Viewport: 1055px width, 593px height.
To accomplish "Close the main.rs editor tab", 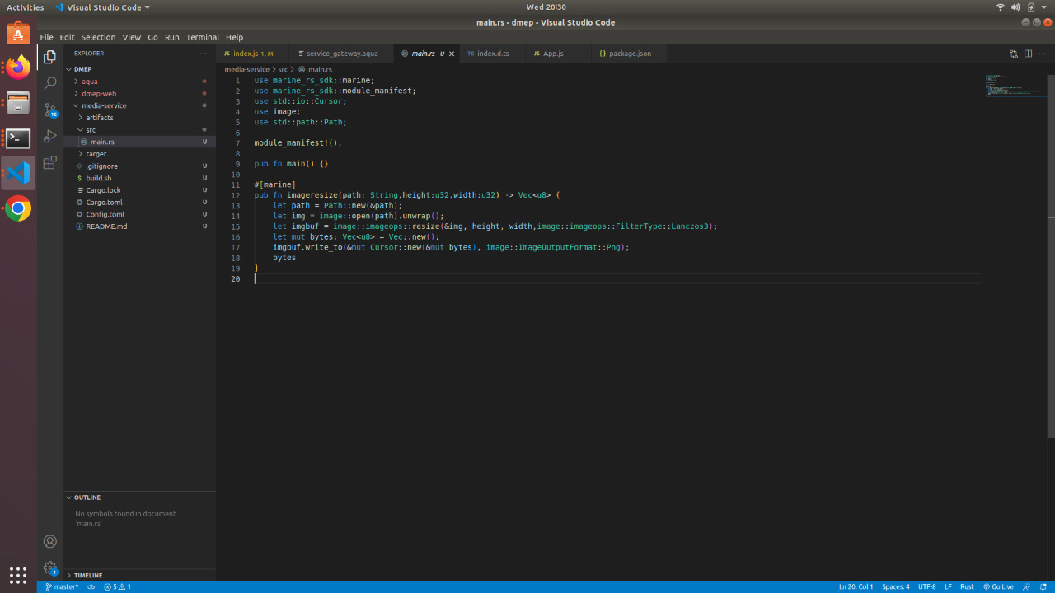I will 452,54.
